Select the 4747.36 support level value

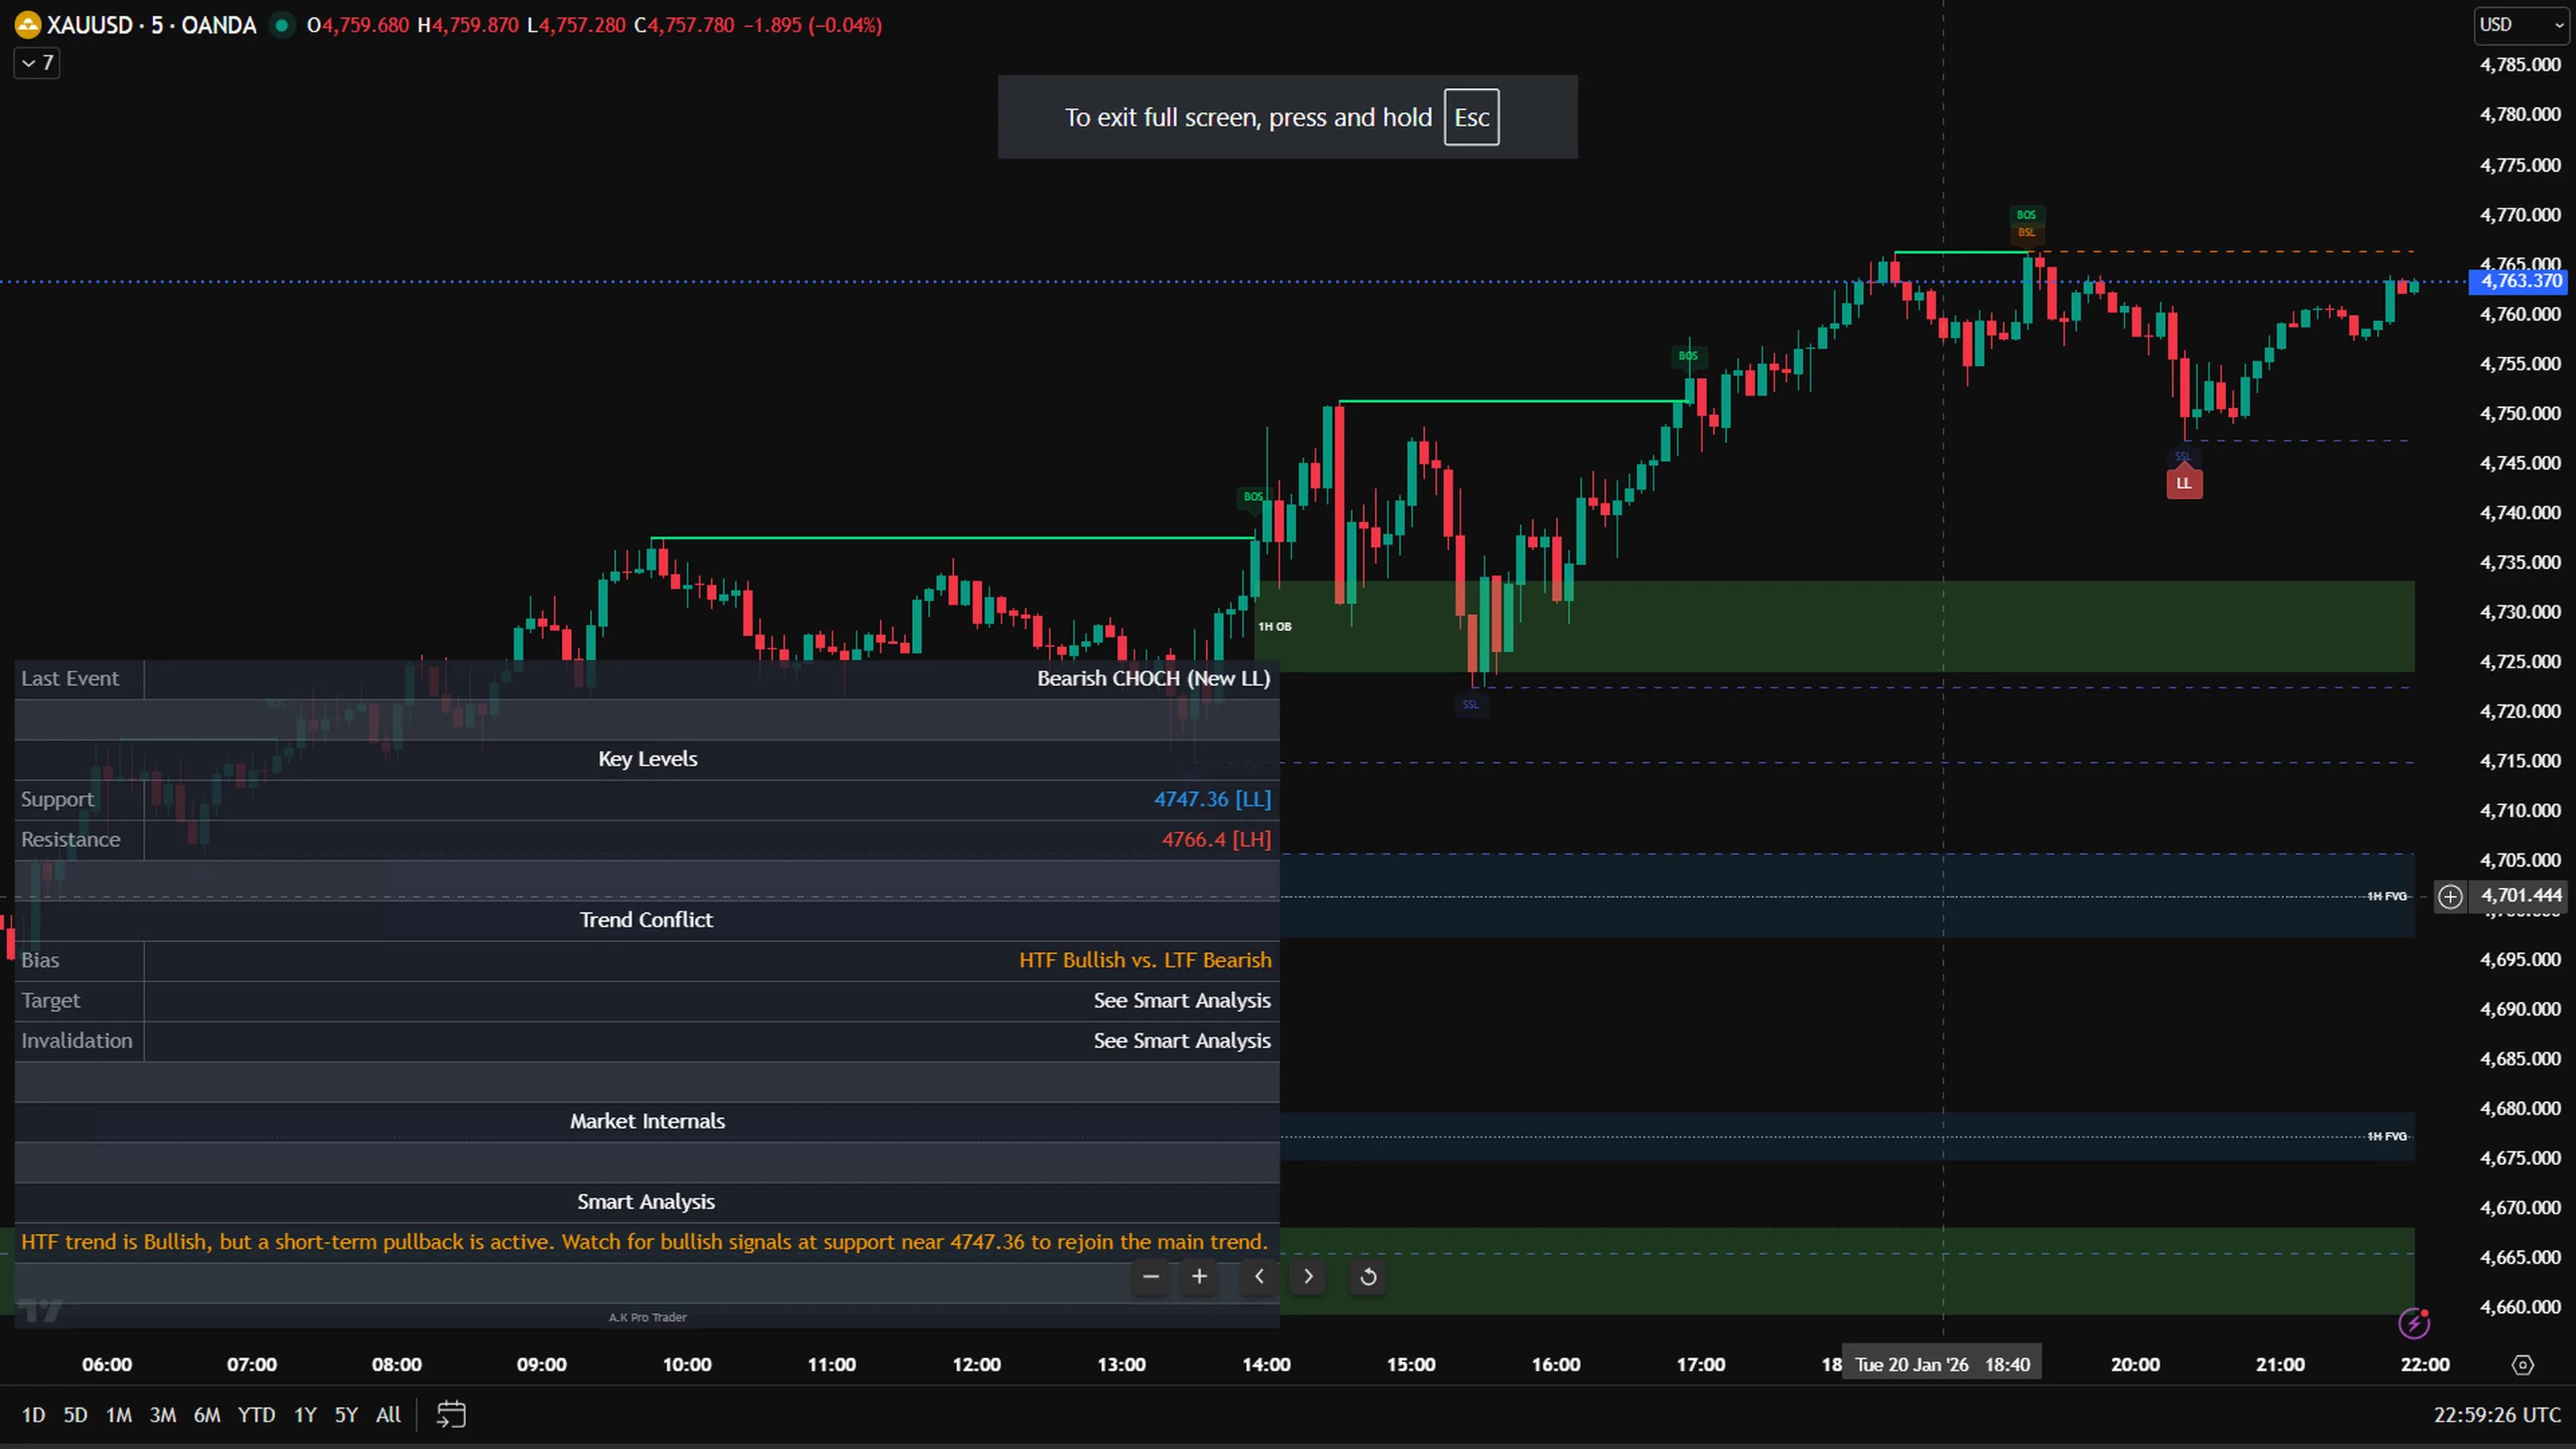pos(1212,798)
